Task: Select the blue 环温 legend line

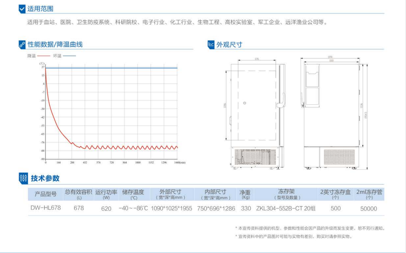Action: point(69,56)
